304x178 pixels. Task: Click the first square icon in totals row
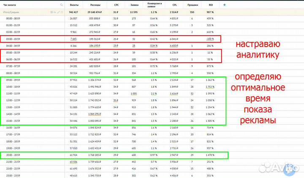(x=51, y=12)
